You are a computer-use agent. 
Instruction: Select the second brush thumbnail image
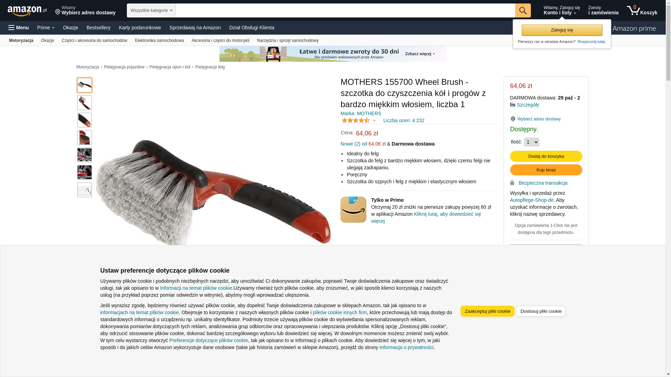85,103
